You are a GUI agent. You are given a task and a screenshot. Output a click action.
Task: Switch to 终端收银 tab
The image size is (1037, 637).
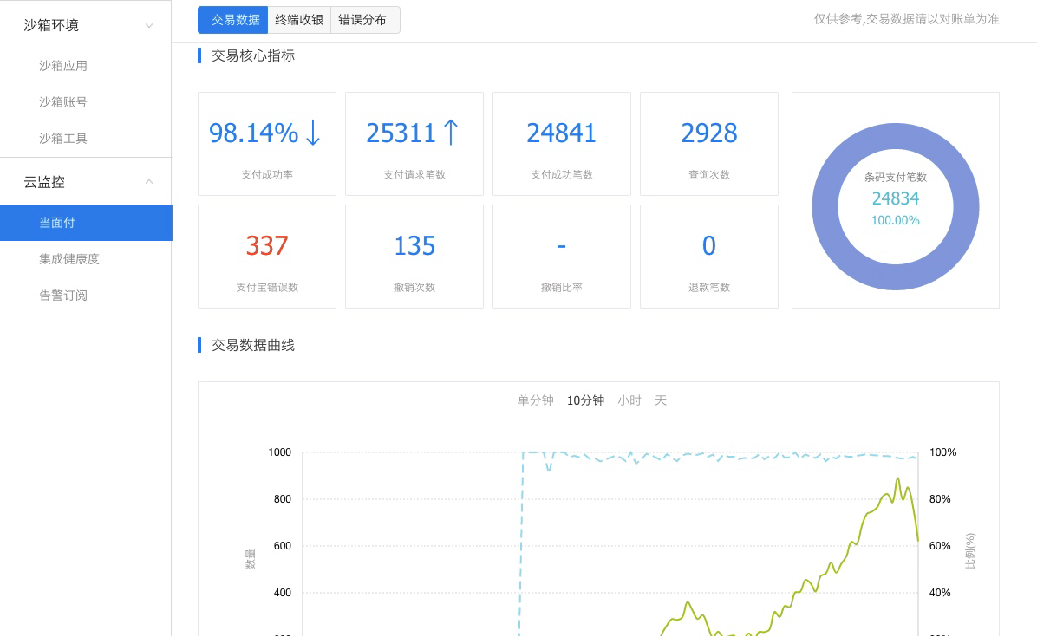[299, 20]
